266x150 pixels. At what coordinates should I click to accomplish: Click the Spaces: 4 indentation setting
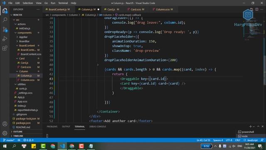(218, 140)
